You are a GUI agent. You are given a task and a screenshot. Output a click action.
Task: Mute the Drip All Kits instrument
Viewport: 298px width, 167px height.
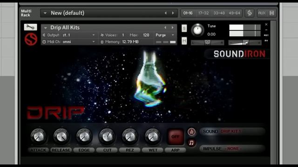[184, 41]
